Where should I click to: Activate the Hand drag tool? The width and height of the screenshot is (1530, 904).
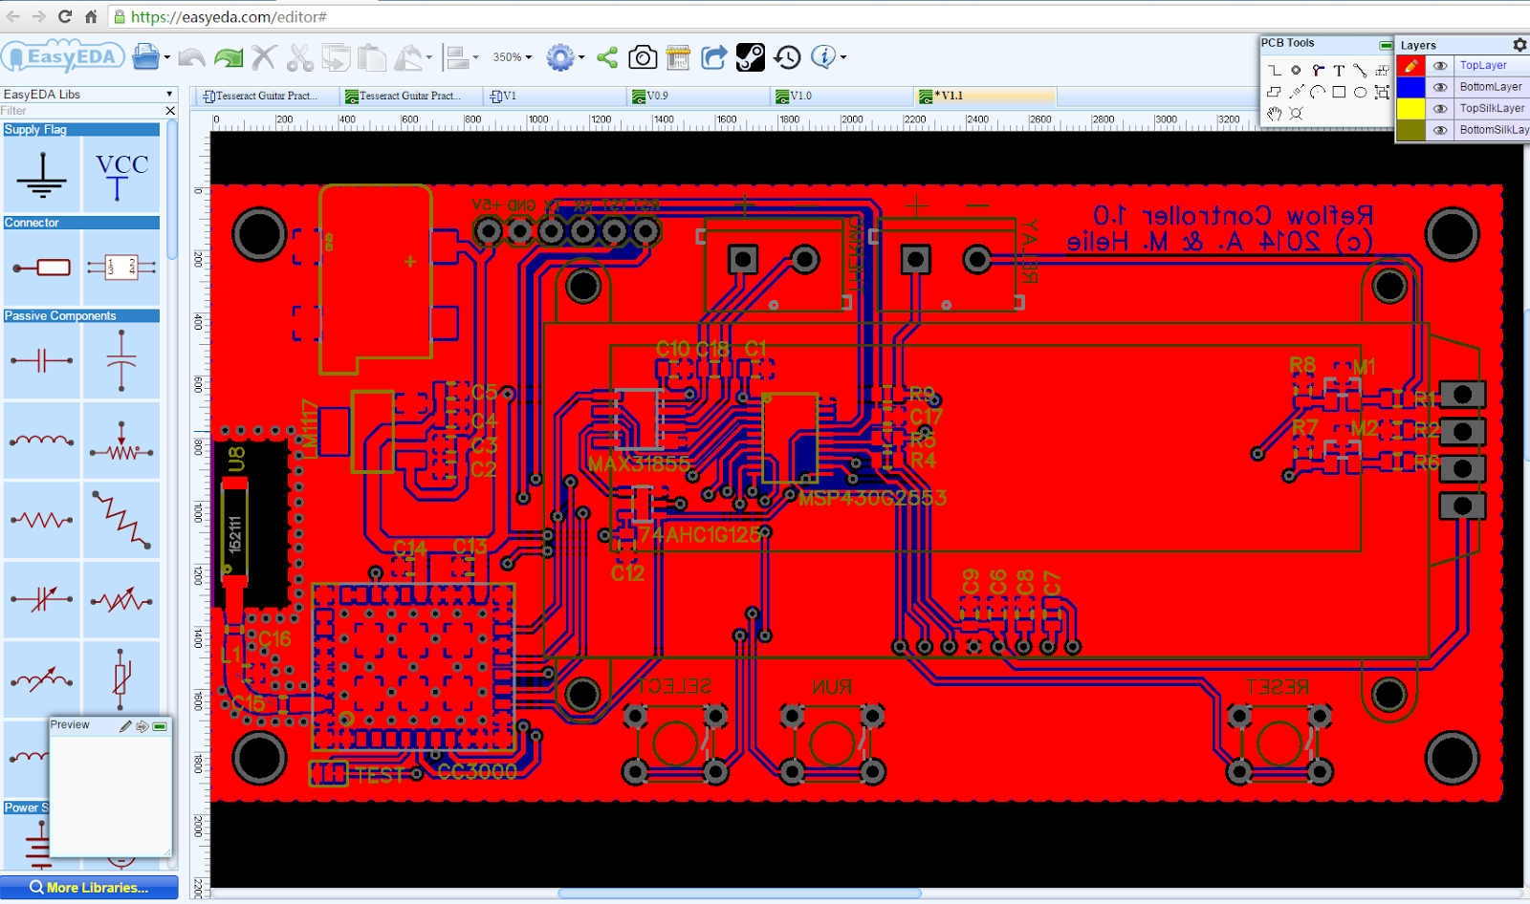1275,113
